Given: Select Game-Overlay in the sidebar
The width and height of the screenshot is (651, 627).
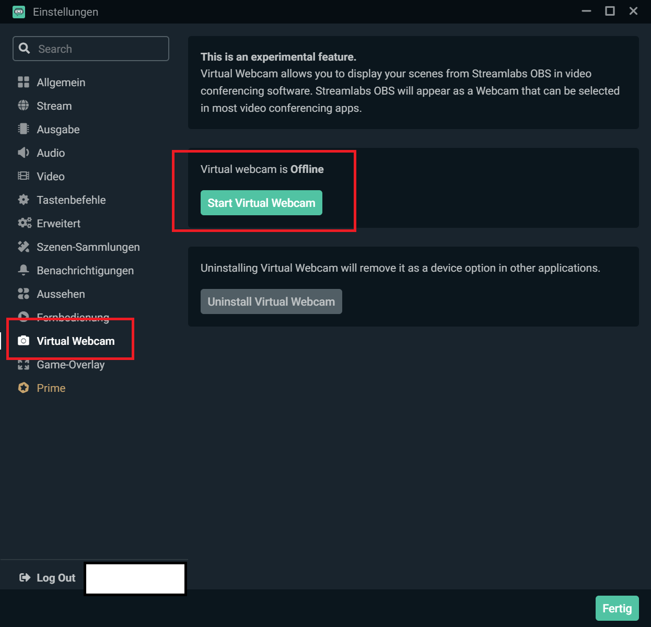Looking at the screenshot, I should (71, 365).
